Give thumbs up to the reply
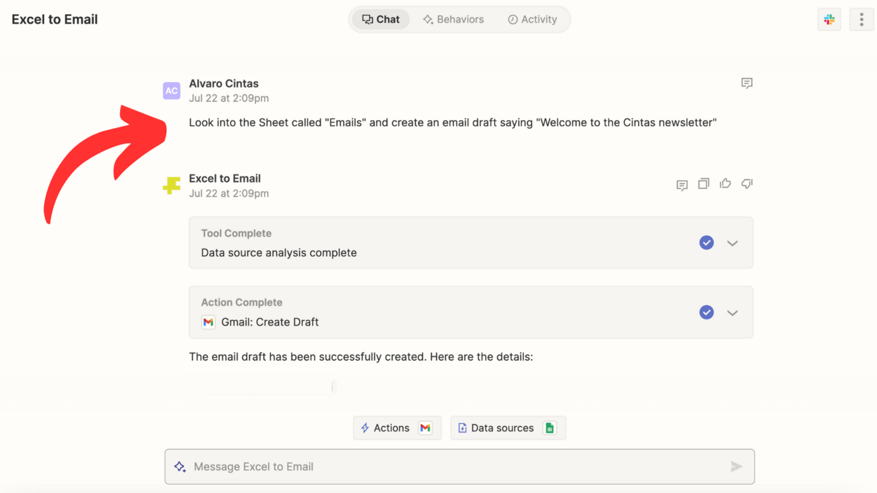The image size is (877, 493). (726, 184)
